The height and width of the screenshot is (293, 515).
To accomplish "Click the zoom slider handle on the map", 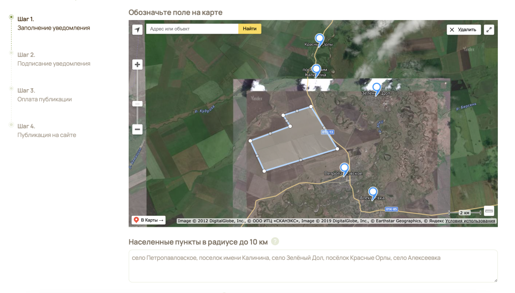I will coord(137,103).
